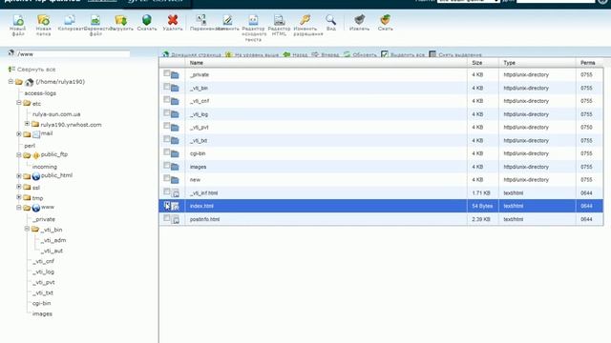Screen dimensions: 611x343
Task: Open the source code editor icon
Action: (x=253, y=20)
